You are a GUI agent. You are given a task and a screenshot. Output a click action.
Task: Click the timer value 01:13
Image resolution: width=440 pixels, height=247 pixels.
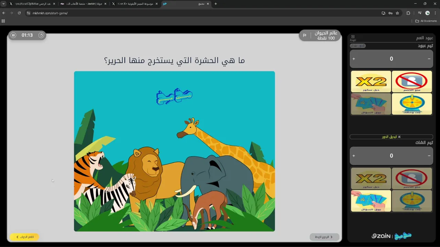(27, 35)
